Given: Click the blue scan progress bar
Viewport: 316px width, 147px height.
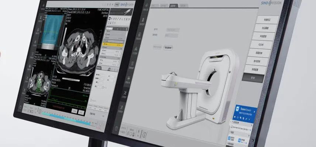Looking at the screenshot, I should click(66, 119).
